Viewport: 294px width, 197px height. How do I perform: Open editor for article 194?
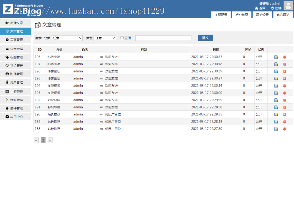(x=276, y=86)
